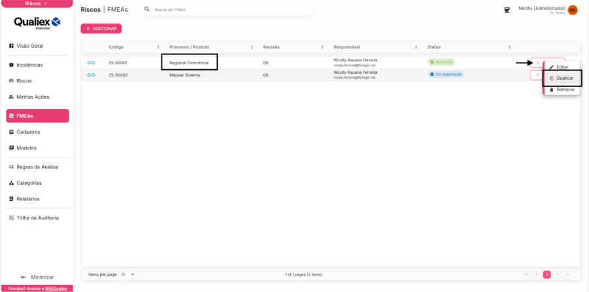Click the coffee cup icon in header
This screenshot has height=292, width=589.
[x=506, y=10]
